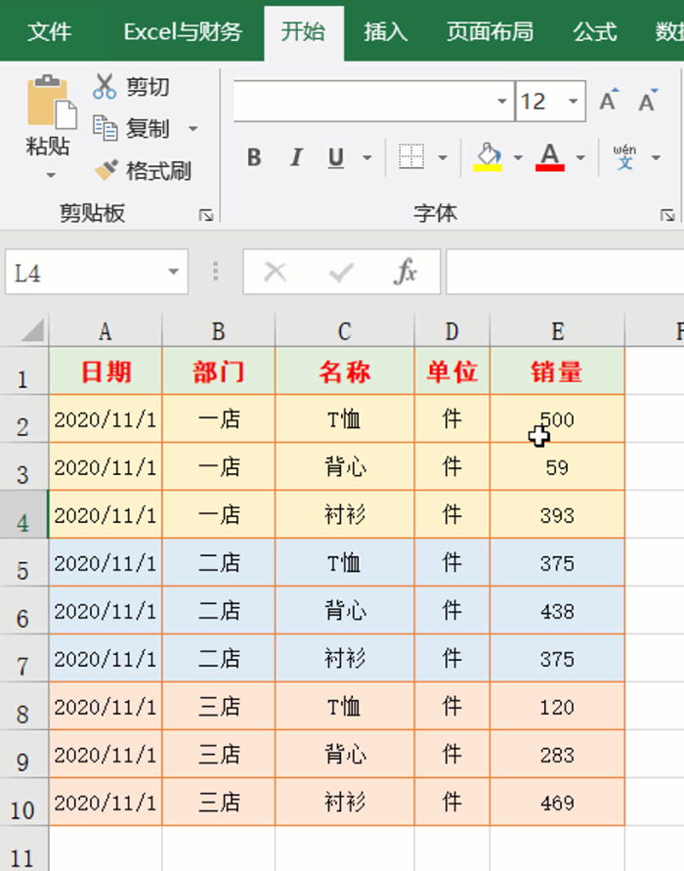Select column C header
The image size is (684, 871).
pyautogui.click(x=345, y=331)
